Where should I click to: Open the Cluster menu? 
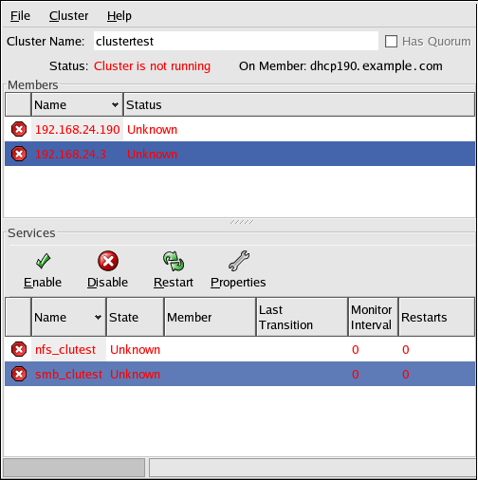tap(68, 16)
